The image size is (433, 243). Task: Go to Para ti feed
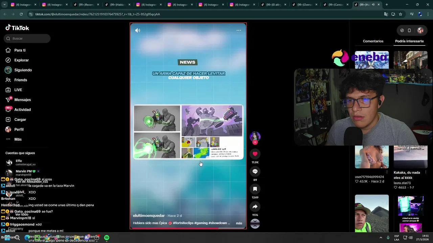pyautogui.click(x=20, y=50)
